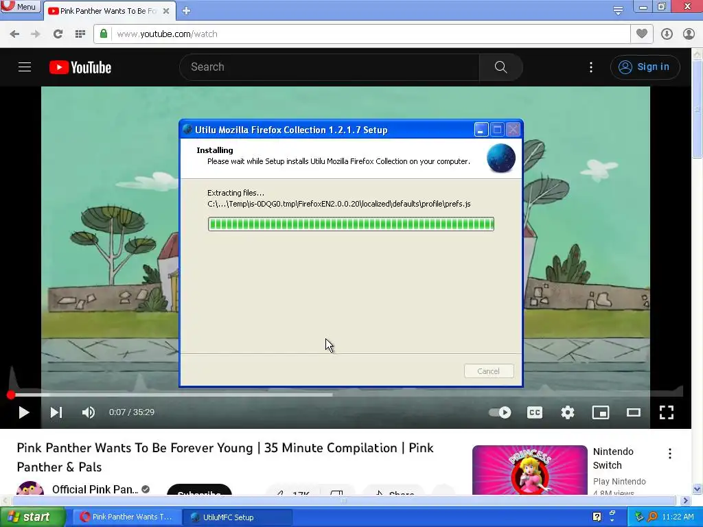
Task: Close the Pink Panther browser tab
Action: click(x=166, y=11)
